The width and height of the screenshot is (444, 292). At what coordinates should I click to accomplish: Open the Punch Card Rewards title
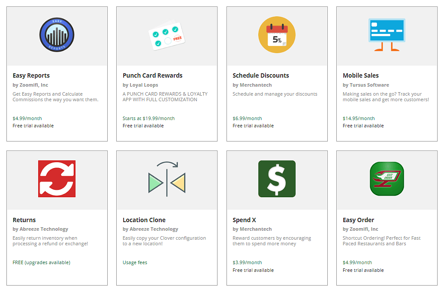(153, 75)
